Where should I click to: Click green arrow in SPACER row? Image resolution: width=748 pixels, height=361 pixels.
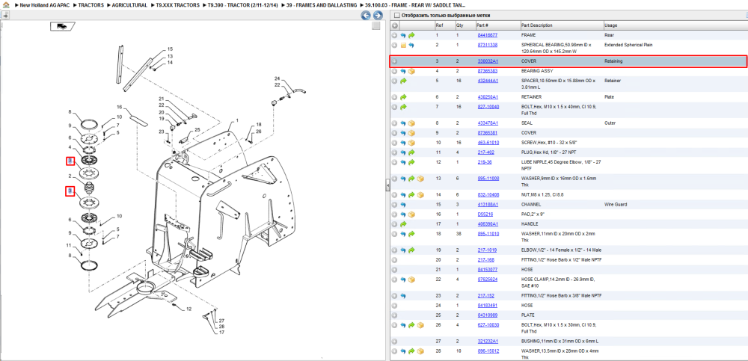coord(403,81)
